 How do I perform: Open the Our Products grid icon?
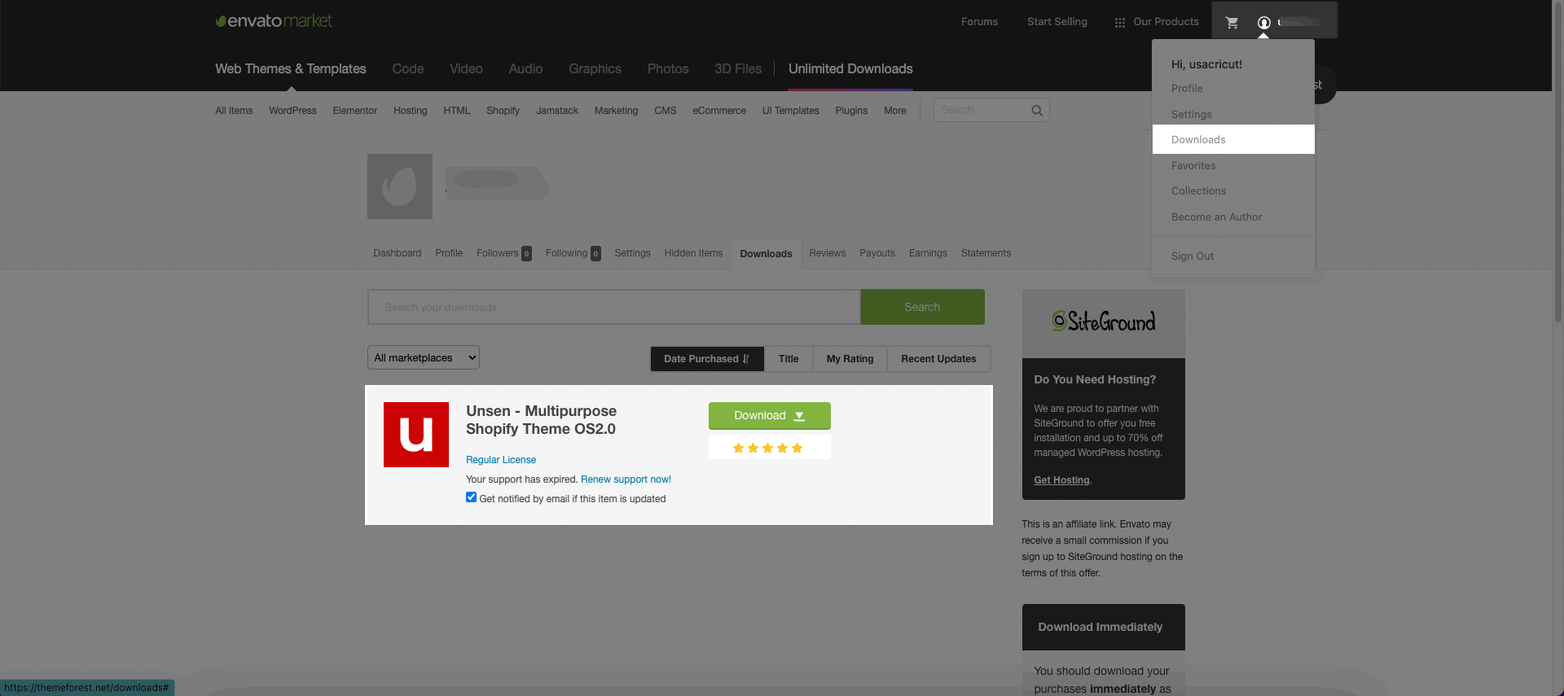click(x=1119, y=22)
